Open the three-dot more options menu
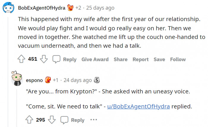The width and height of the screenshot is (208, 127). (94, 120)
